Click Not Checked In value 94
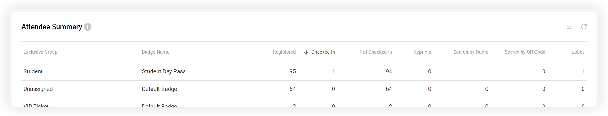The width and height of the screenshot is (608, 116). (x=389, y=71)
